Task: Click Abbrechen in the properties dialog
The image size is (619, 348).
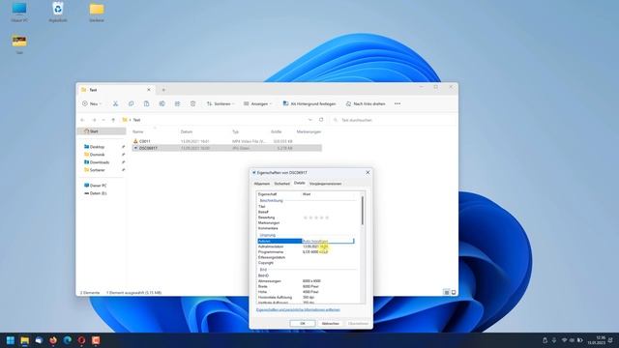Action: pos(331,324)
